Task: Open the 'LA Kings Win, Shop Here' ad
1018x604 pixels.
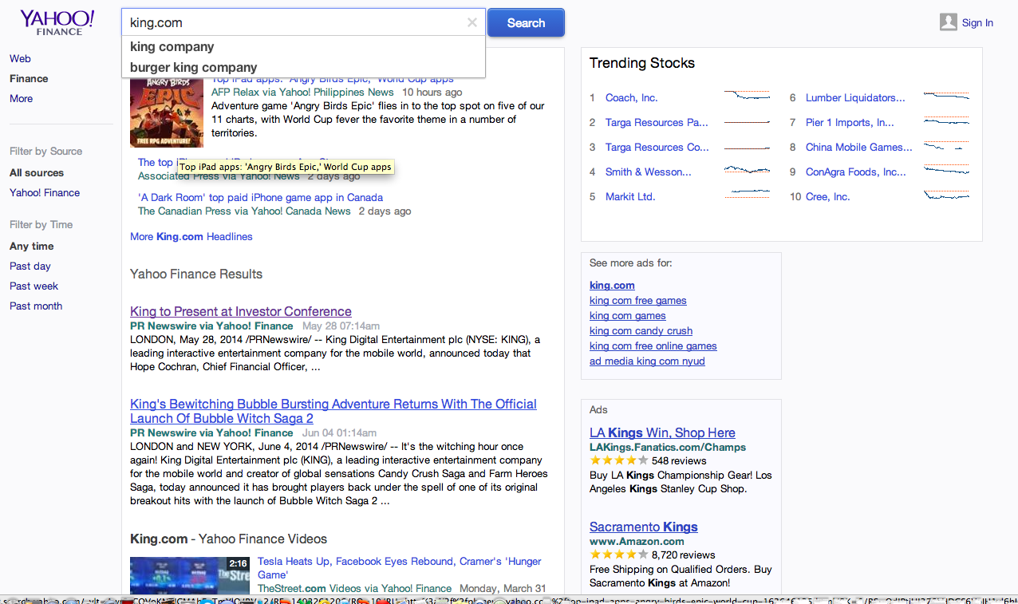Action: [662, 432]
